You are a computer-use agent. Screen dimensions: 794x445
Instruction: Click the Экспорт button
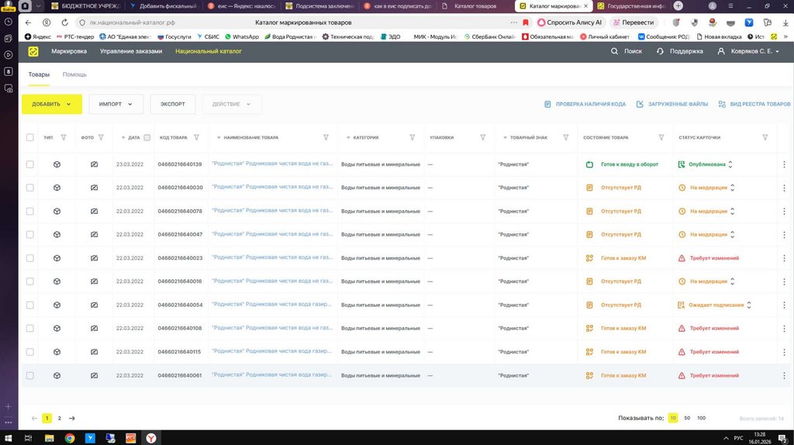pos(173,105)
